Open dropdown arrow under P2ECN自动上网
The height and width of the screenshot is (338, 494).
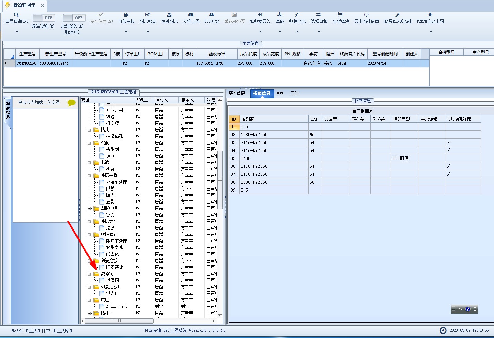(430, 32)
